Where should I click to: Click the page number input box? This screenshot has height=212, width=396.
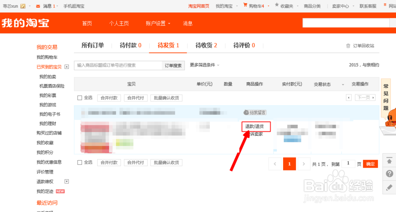pyautogui.click(x=348, y=164)
